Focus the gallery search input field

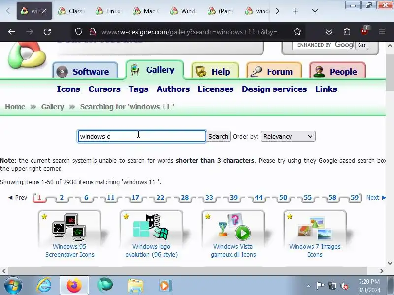click(141, 136)
